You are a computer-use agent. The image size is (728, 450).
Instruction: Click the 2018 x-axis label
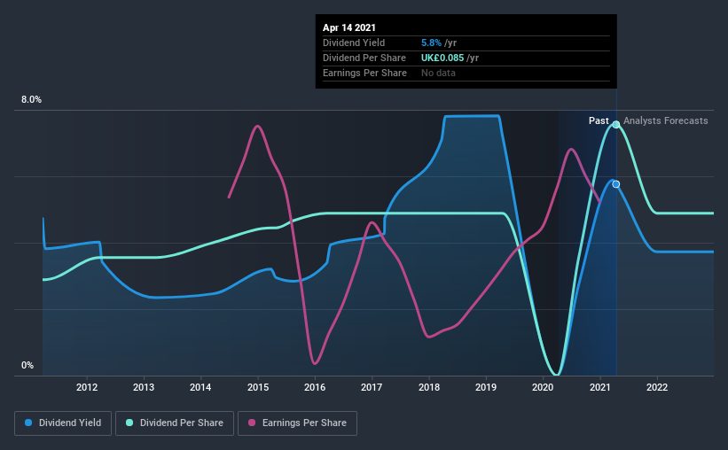(429, 387)
